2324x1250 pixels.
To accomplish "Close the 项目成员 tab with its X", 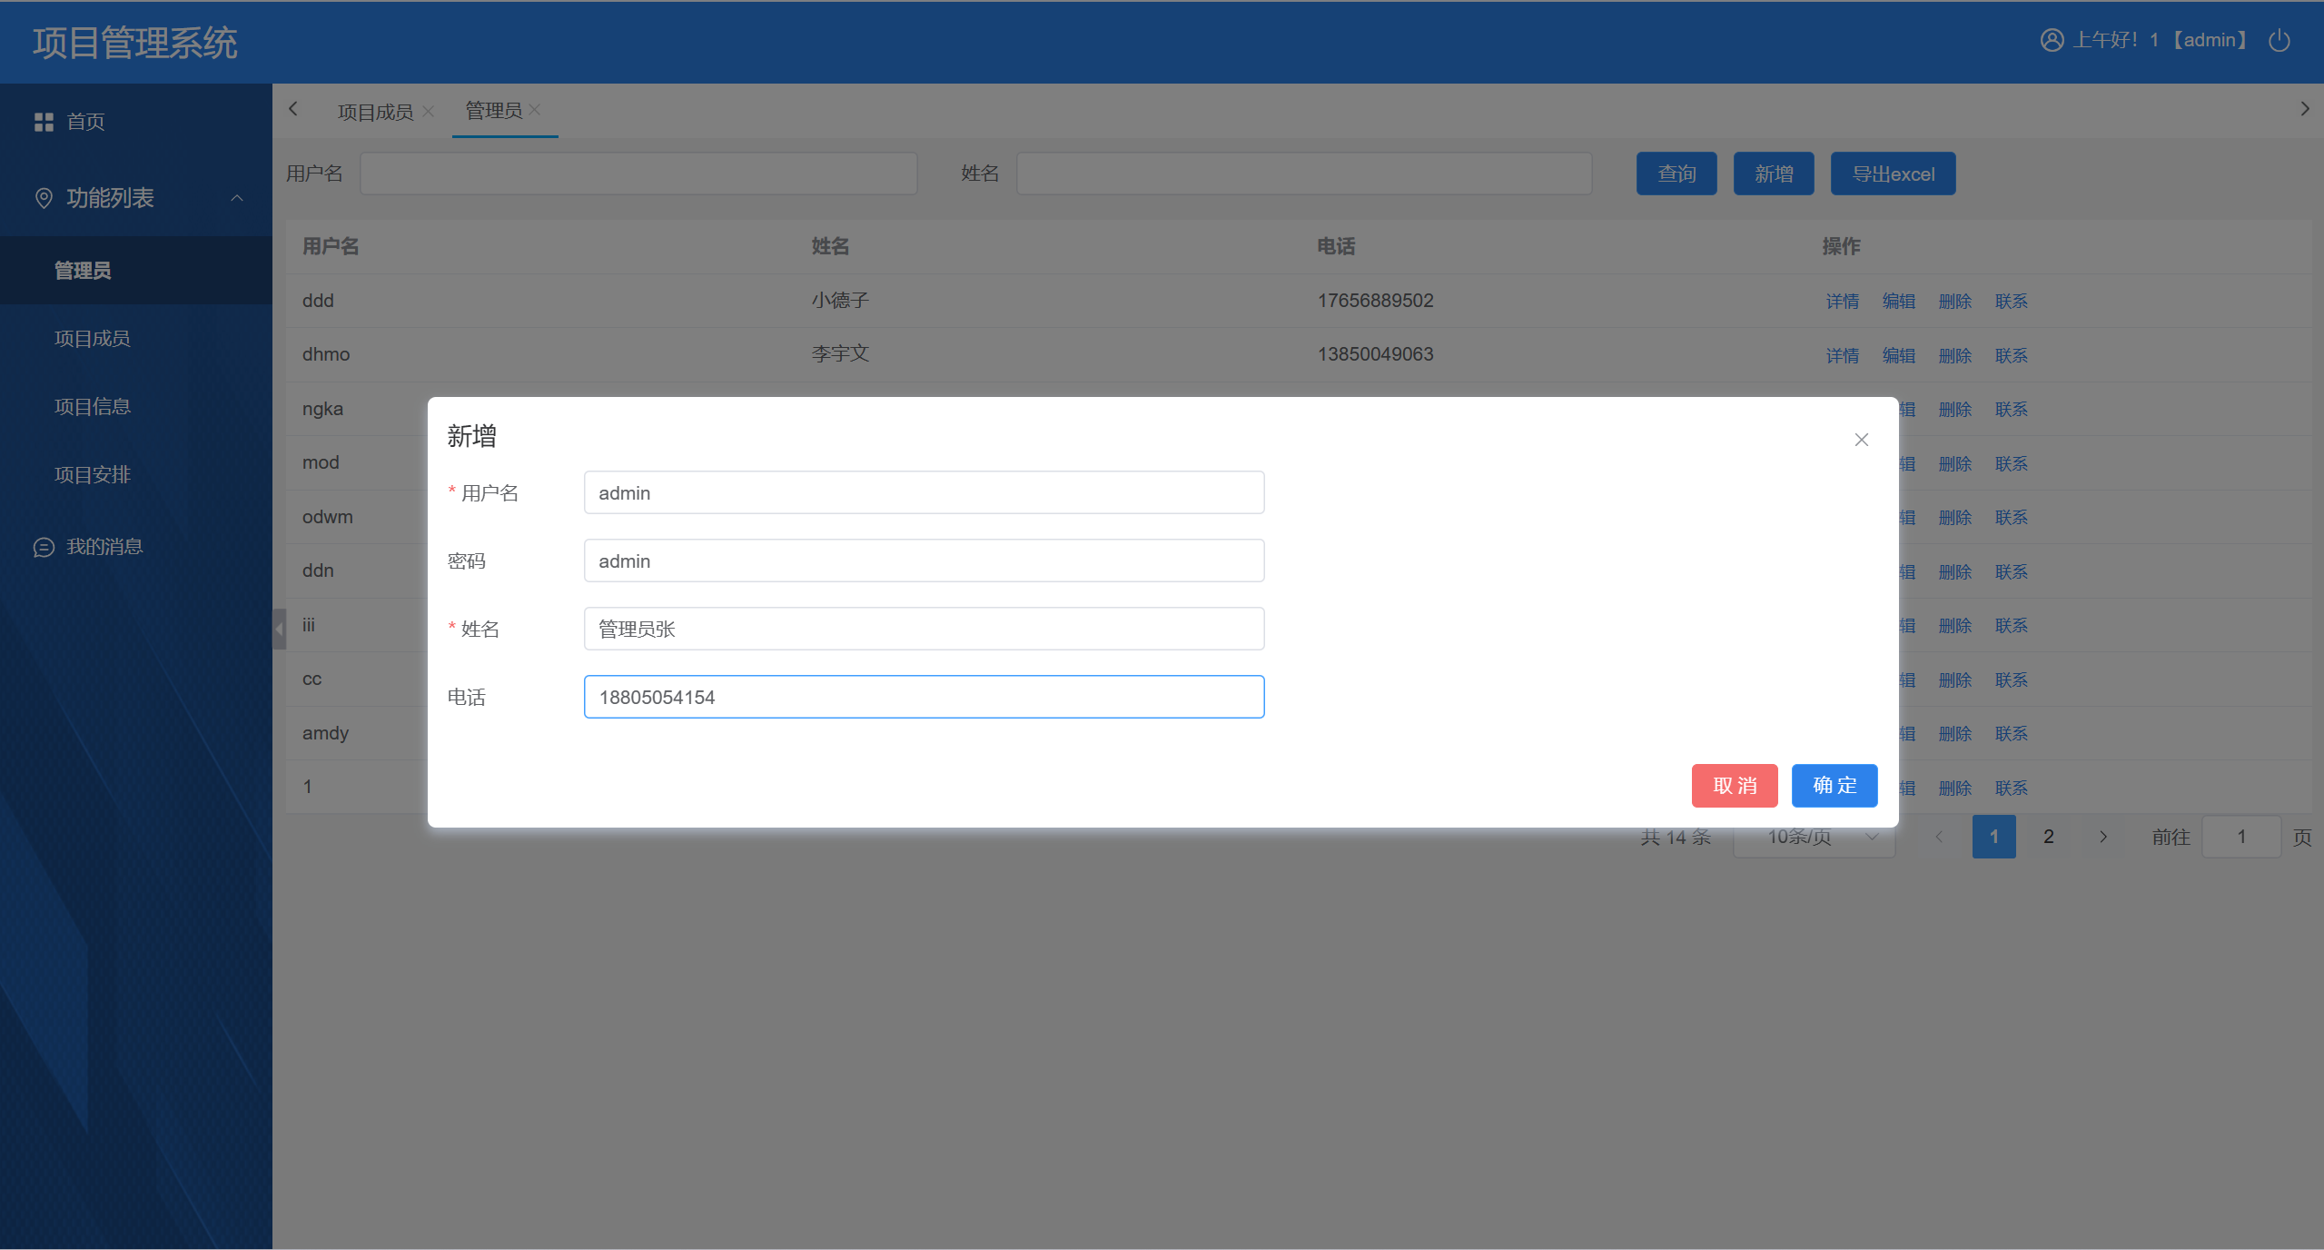I will tap(429, 111).
